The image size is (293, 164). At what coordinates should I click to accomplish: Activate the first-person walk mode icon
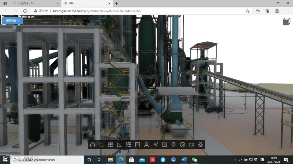coord(146,145)
